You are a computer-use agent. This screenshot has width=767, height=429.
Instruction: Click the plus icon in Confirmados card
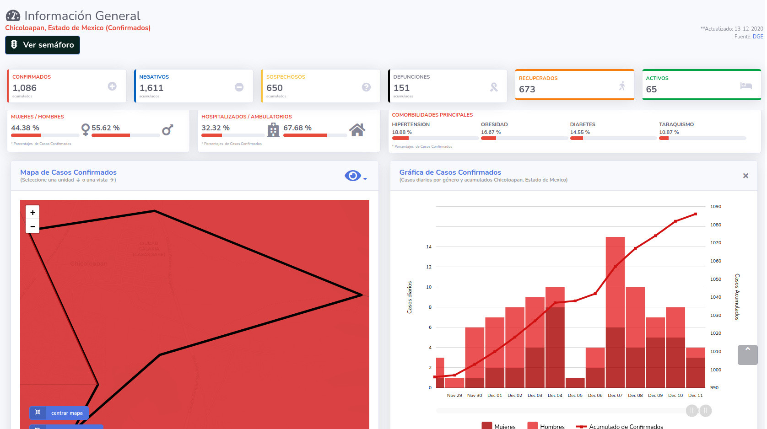(x=112, y=86)
